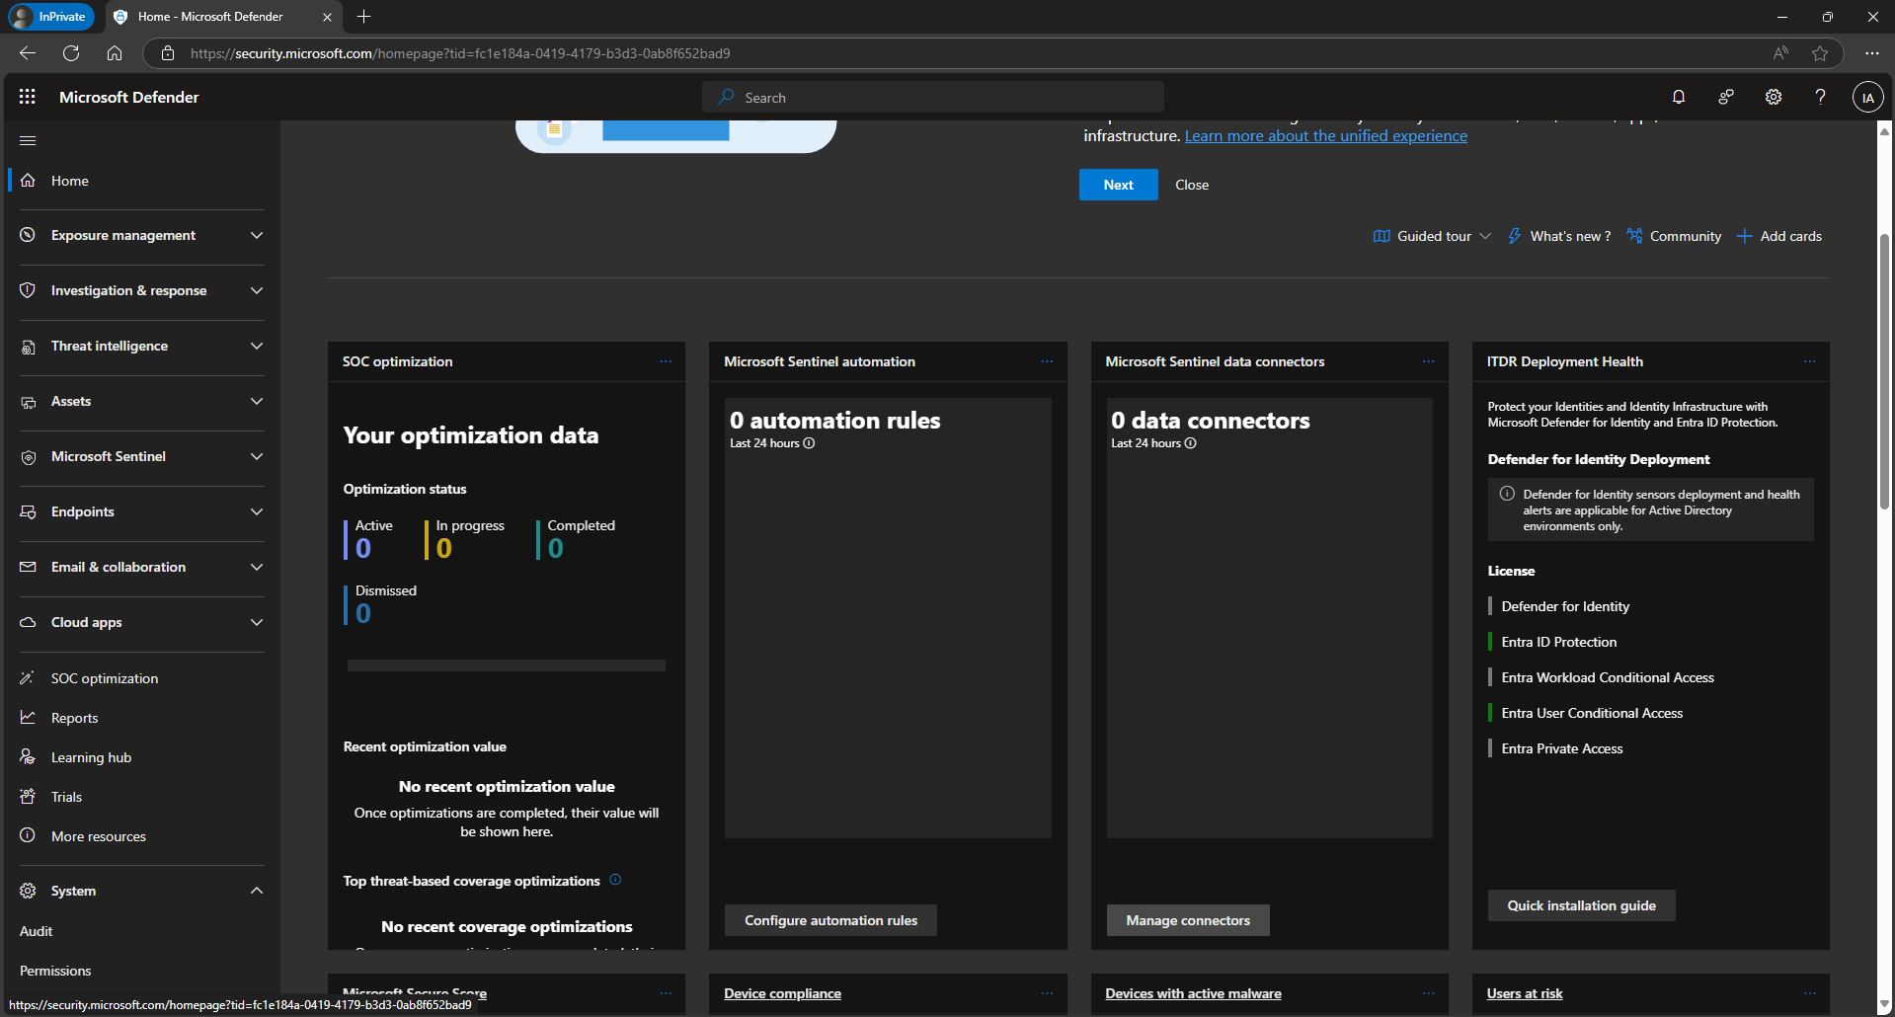Refresh the browser page
This screenshot has width=1895, height=1017.
[x=71, y=53]
